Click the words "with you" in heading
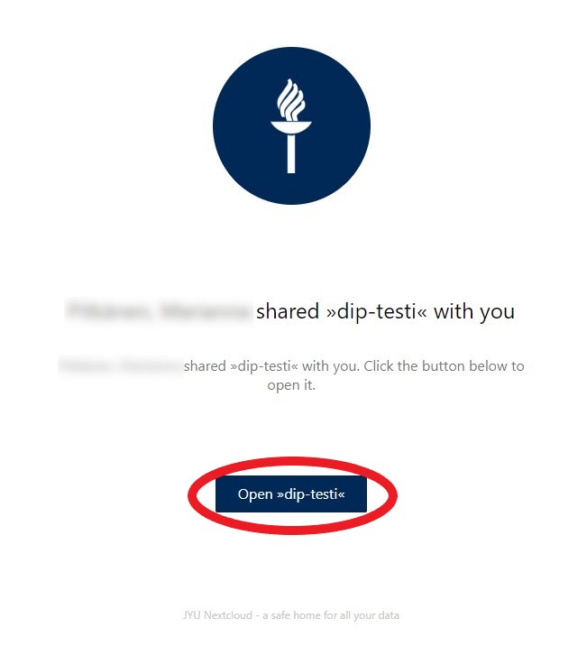Screen dimensions: 587x646 click(474, 312)
